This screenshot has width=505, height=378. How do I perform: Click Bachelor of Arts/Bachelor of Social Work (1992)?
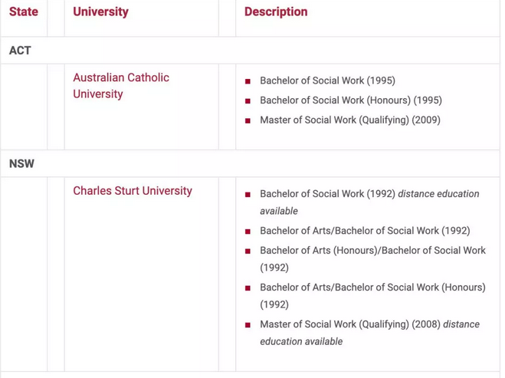(x=365, y=231)
